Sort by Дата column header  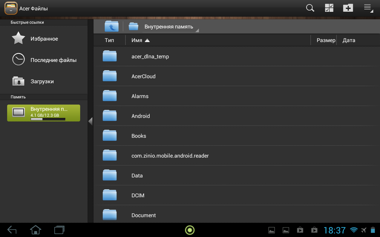coord(349,40)
